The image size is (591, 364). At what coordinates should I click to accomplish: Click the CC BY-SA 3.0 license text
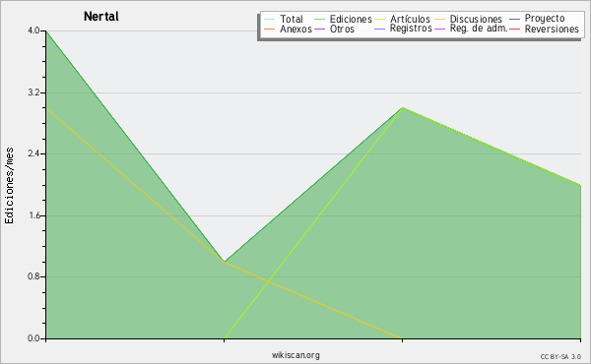coord(560,357)
